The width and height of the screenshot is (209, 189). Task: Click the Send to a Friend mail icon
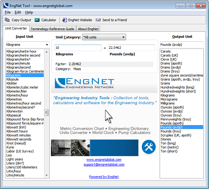[98, 20]
